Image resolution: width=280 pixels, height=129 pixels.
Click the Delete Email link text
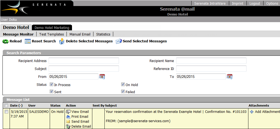(81, 127)
